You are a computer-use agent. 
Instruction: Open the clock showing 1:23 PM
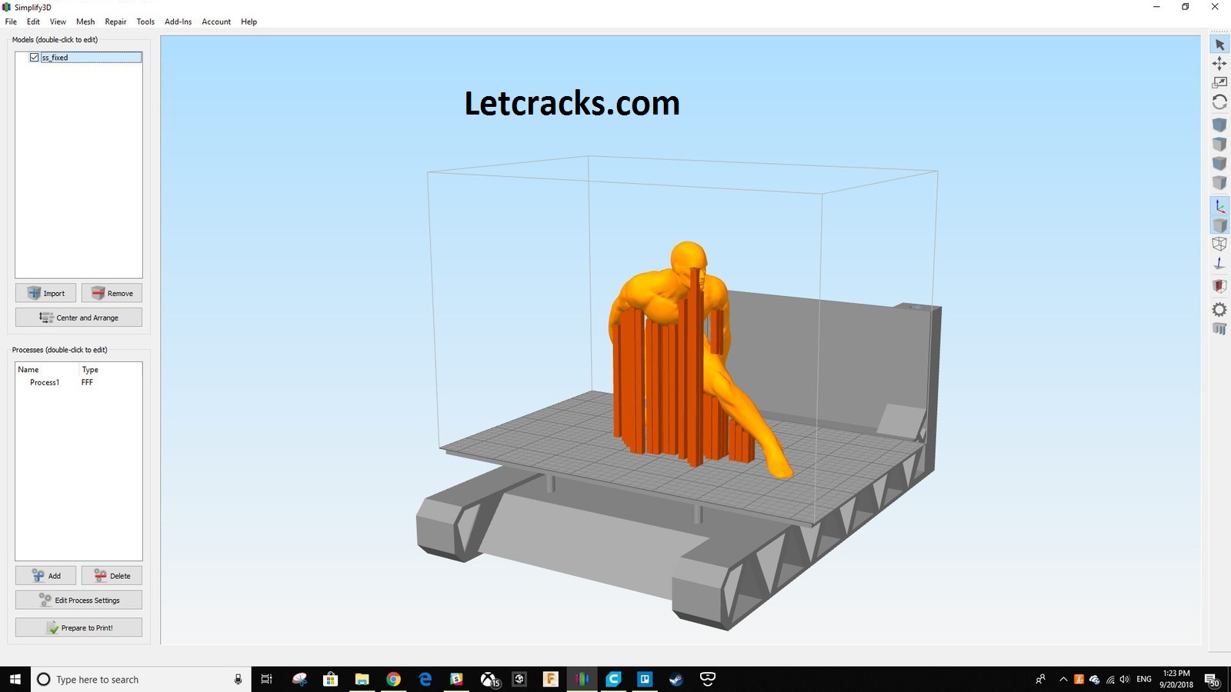pos(1176,679)
